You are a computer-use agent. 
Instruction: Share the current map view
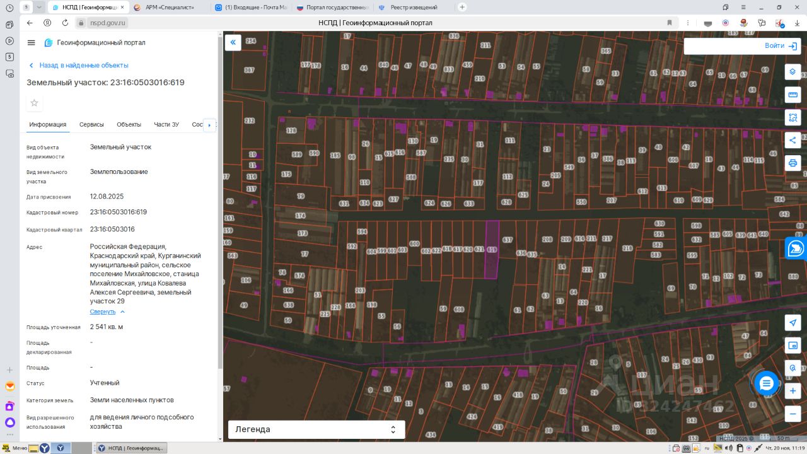pyautogui.click(x=792, y=140)
